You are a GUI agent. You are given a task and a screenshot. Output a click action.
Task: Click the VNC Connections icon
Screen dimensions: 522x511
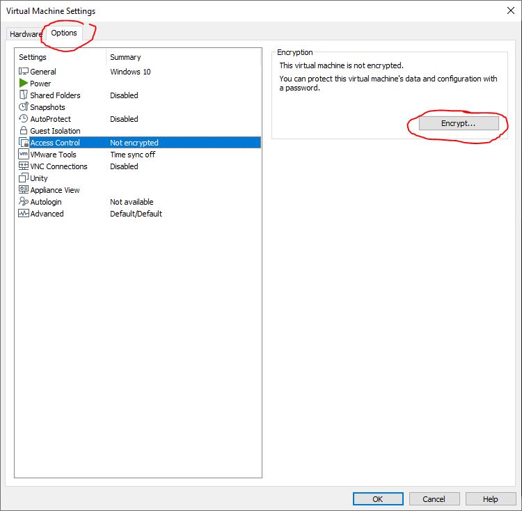tap(23, 166)
